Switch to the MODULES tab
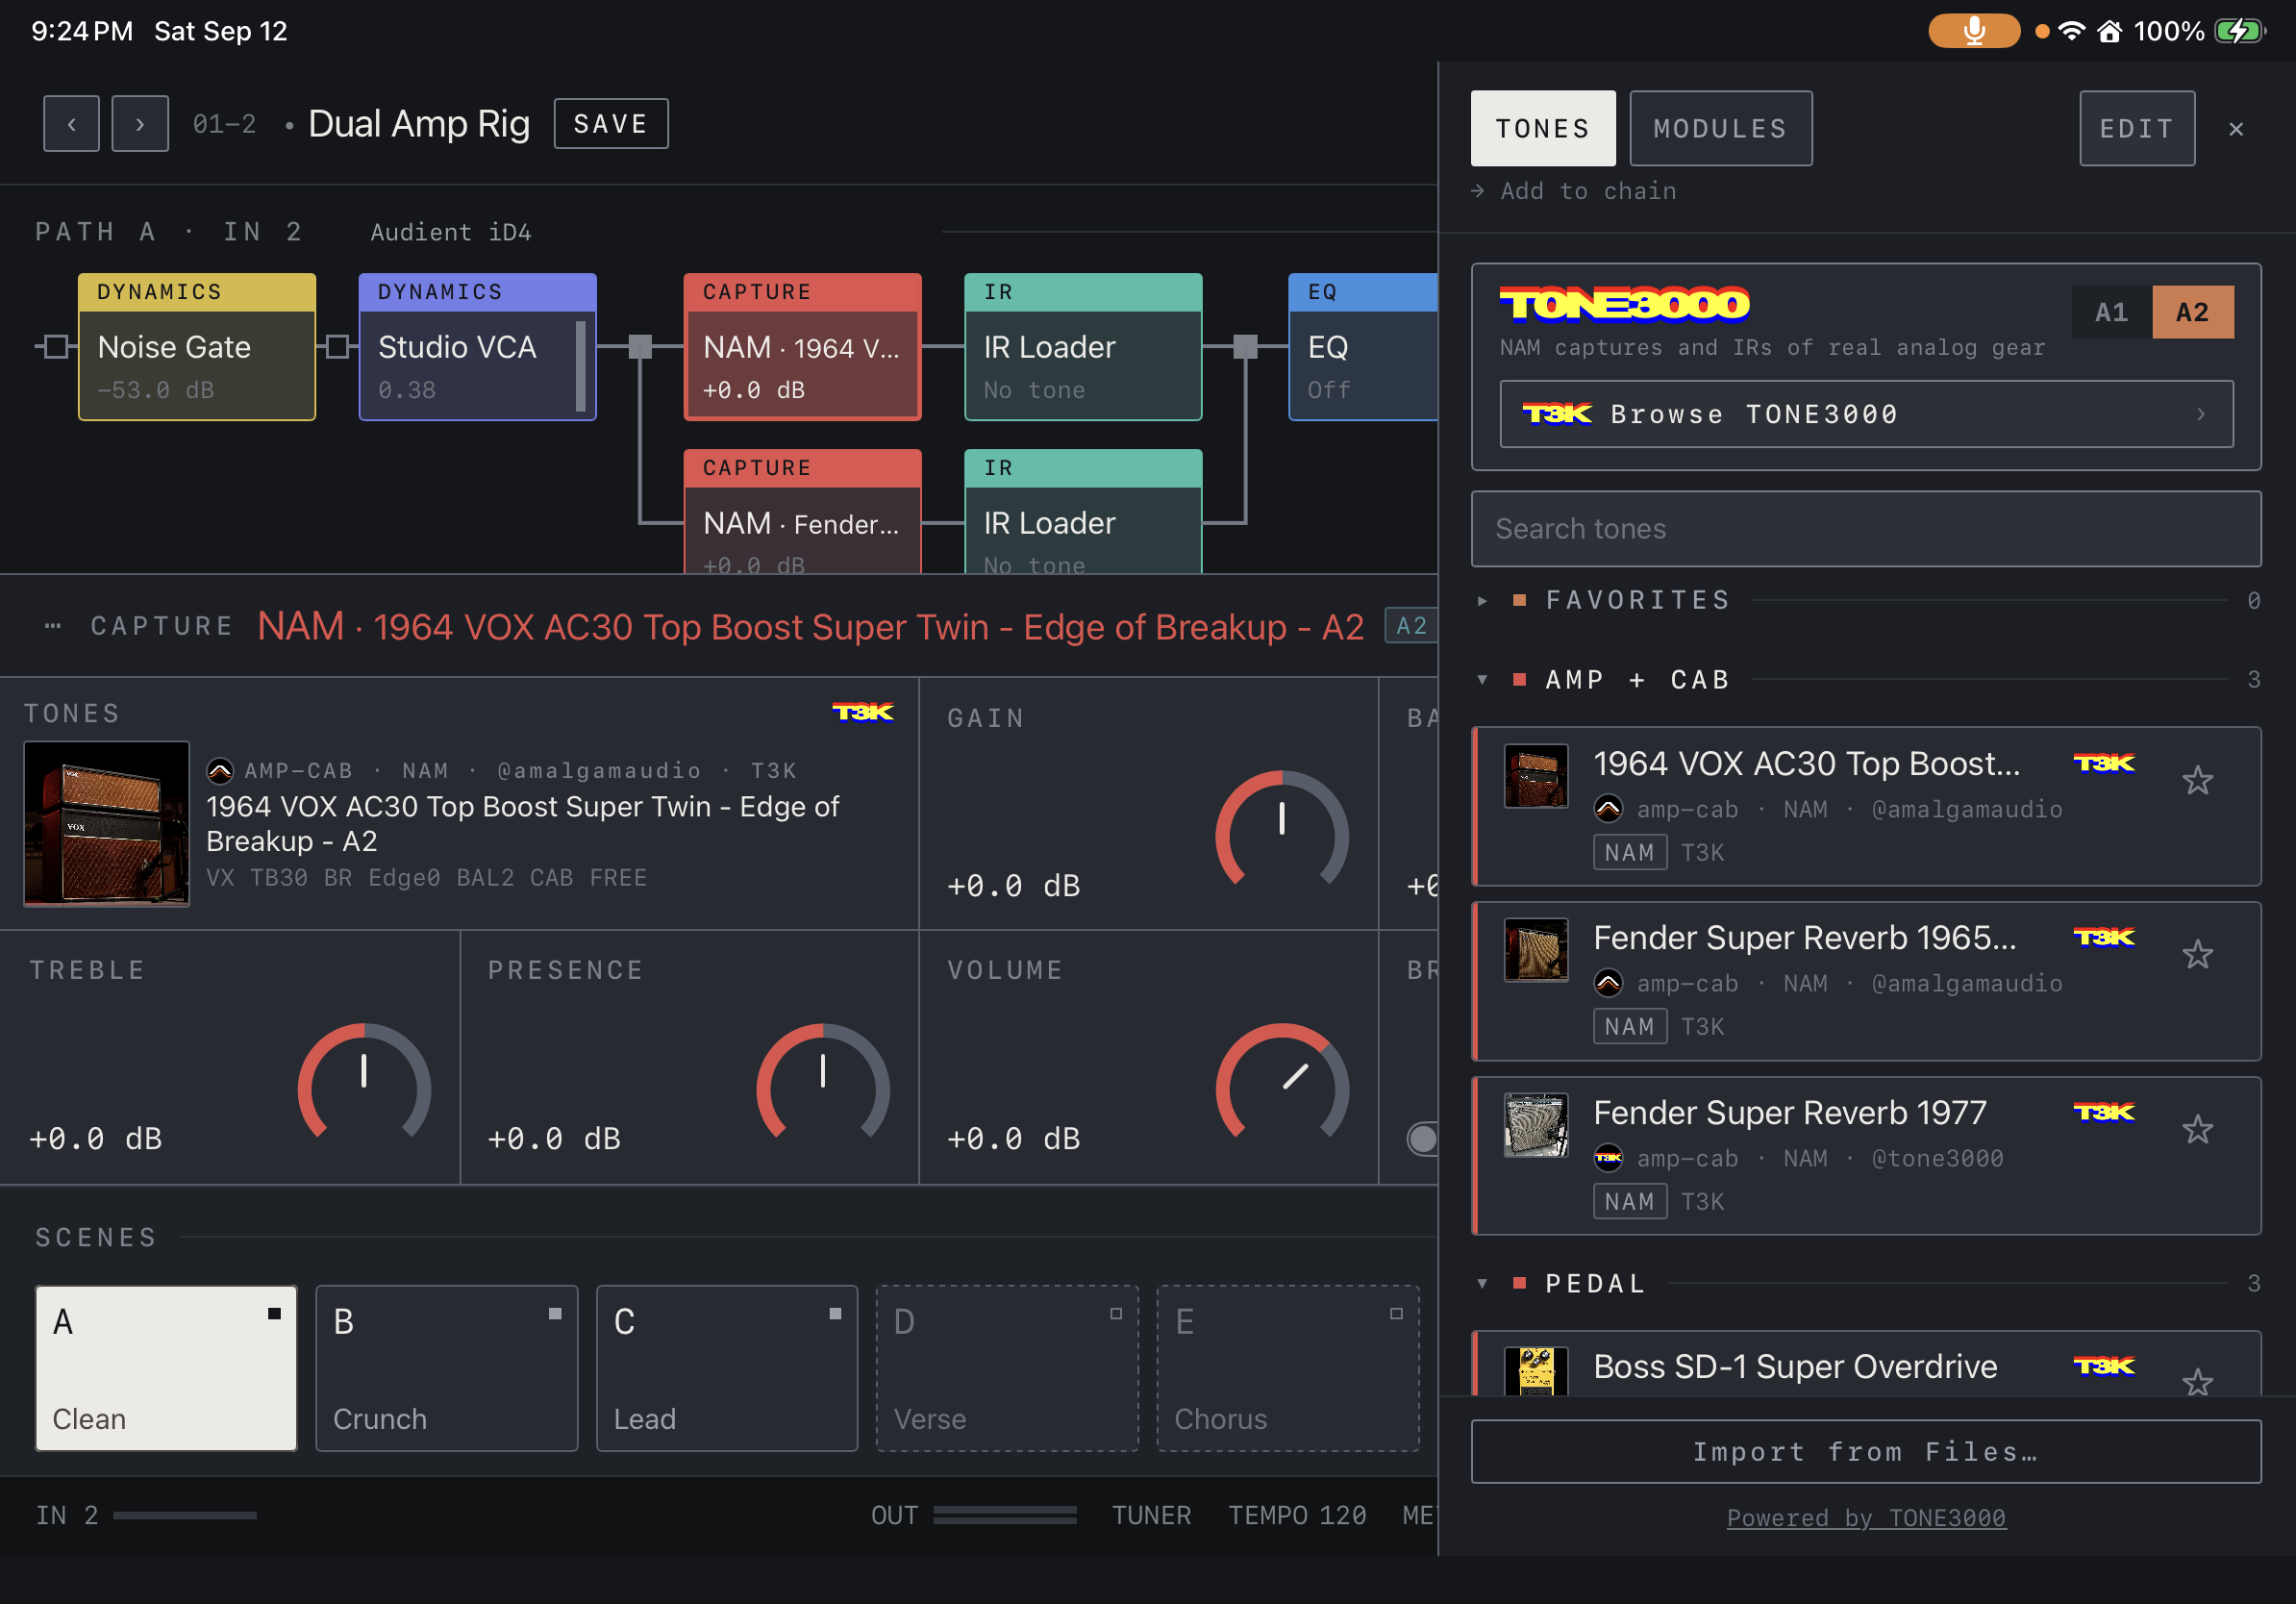Viewport: 2296px width, 1604px height. (x=1720, y=128)
